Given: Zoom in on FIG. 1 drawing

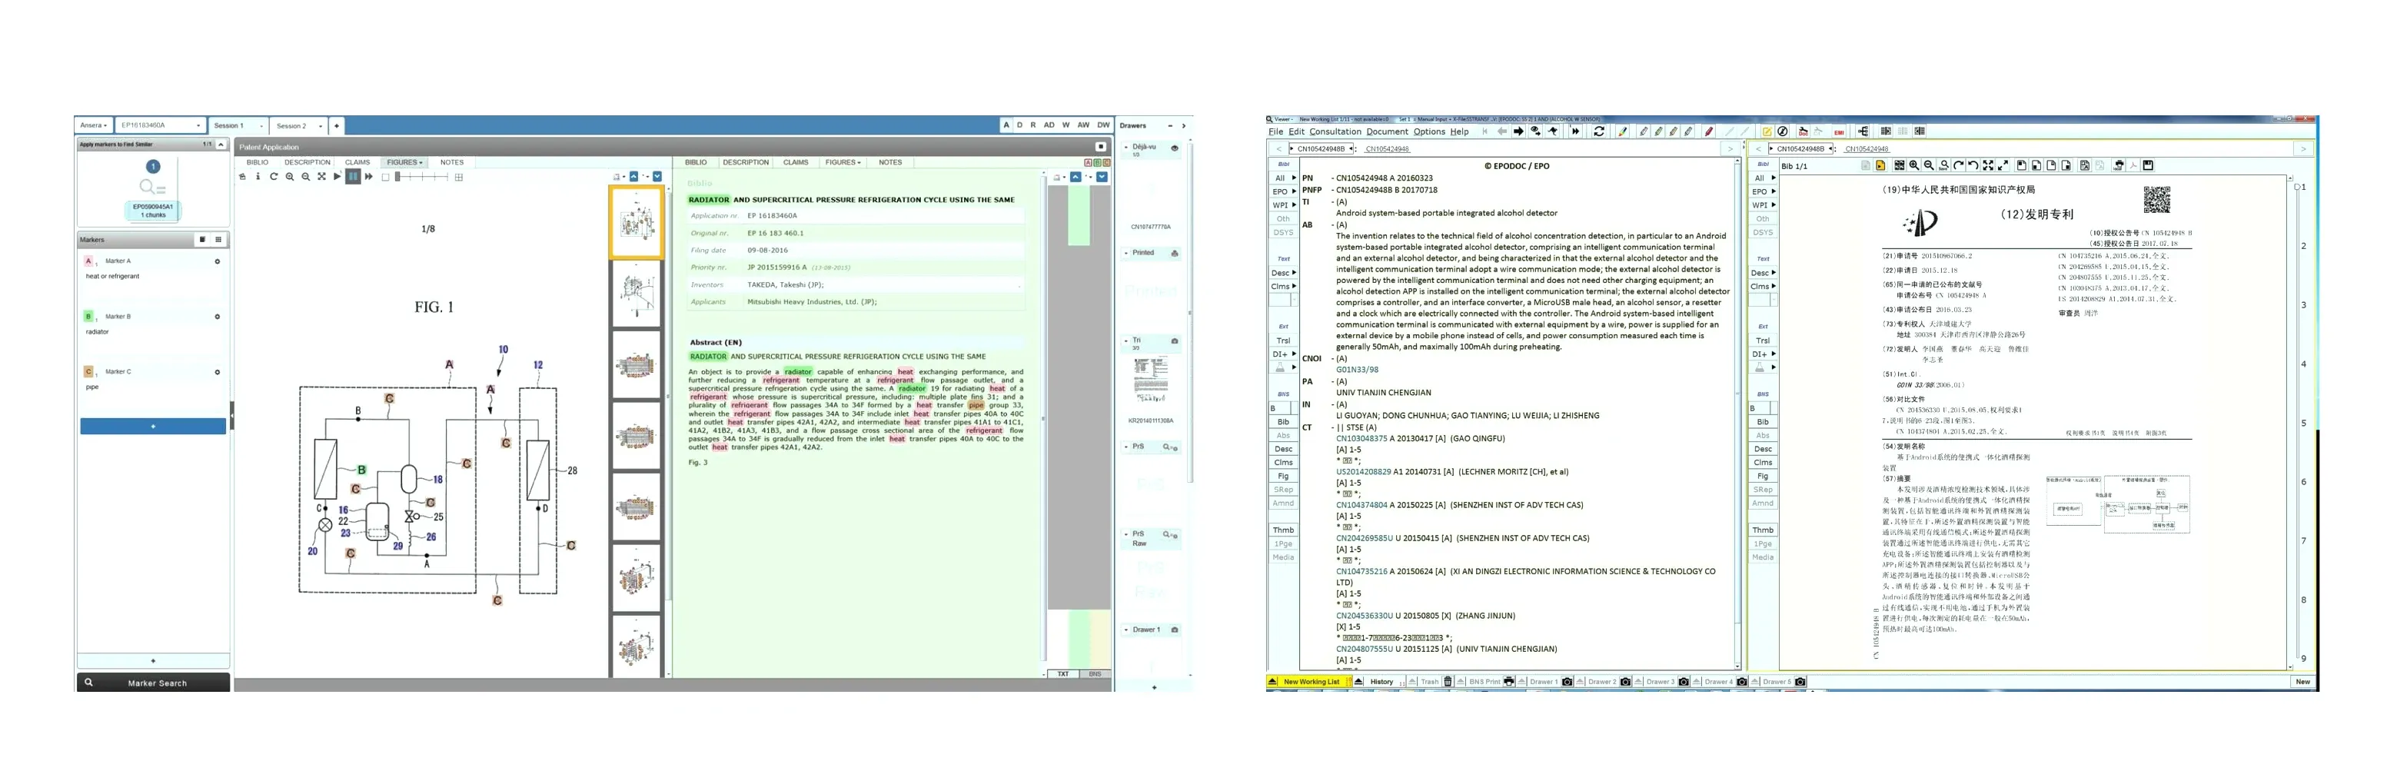Looking at the screenshot, I should coord(290,176).
